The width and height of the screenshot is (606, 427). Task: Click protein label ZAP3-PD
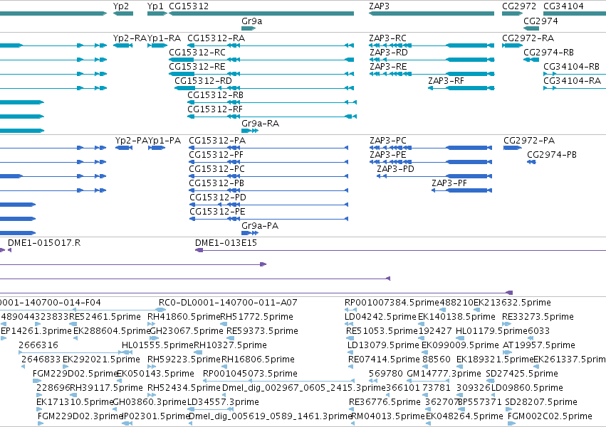(x=395, y=169)
